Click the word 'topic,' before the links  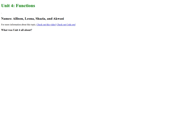click(33, 25)
